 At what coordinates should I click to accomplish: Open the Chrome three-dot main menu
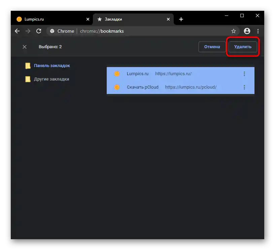258,31
